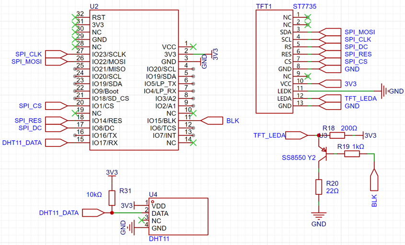Click no-connect mark on U2 pin 14

(x=193, y=143)
